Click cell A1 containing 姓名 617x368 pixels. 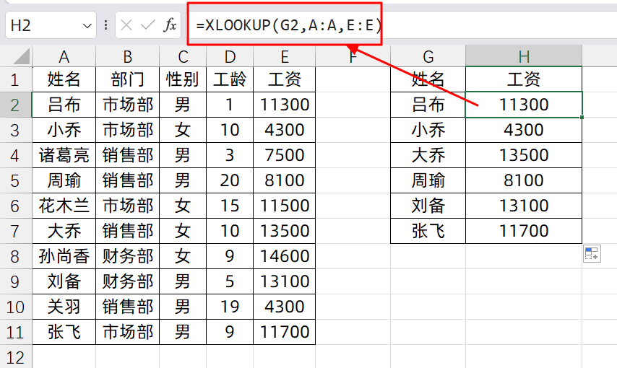(64, 79)
